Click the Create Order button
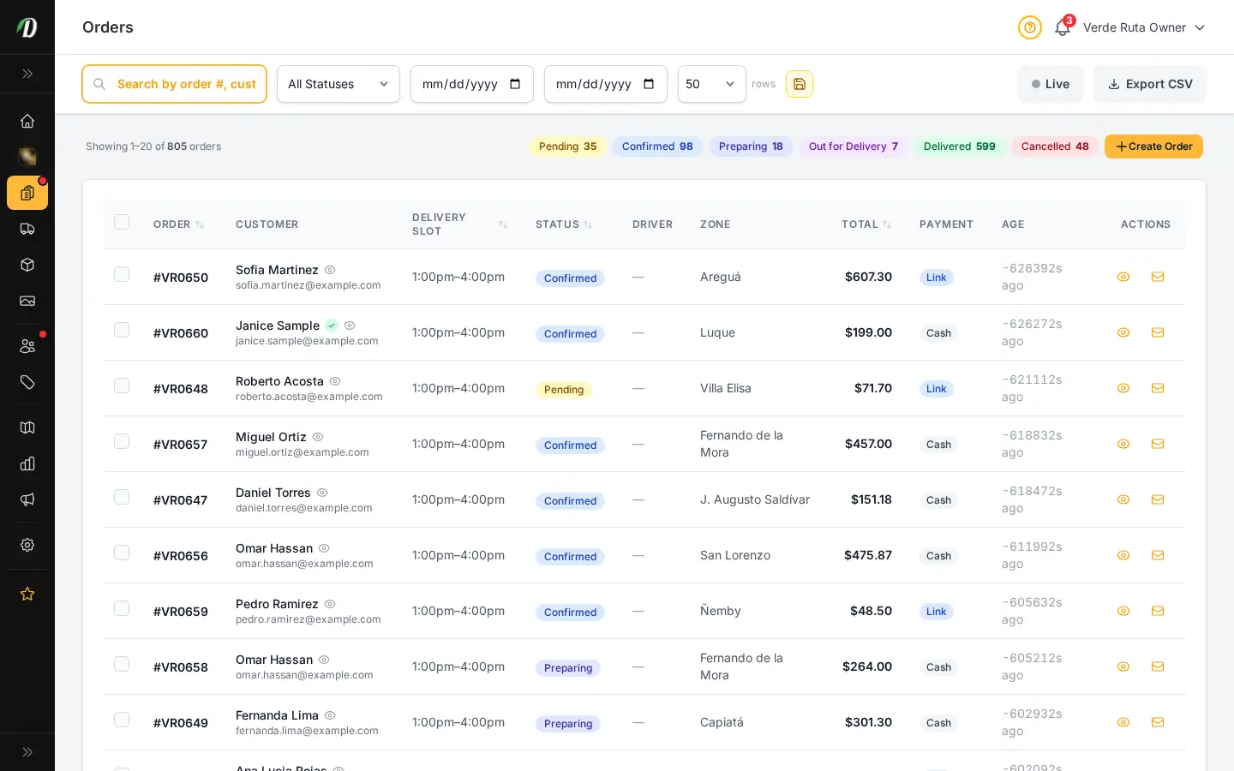The height and width of the screenshot is (771, 1234). (1153, 146)
